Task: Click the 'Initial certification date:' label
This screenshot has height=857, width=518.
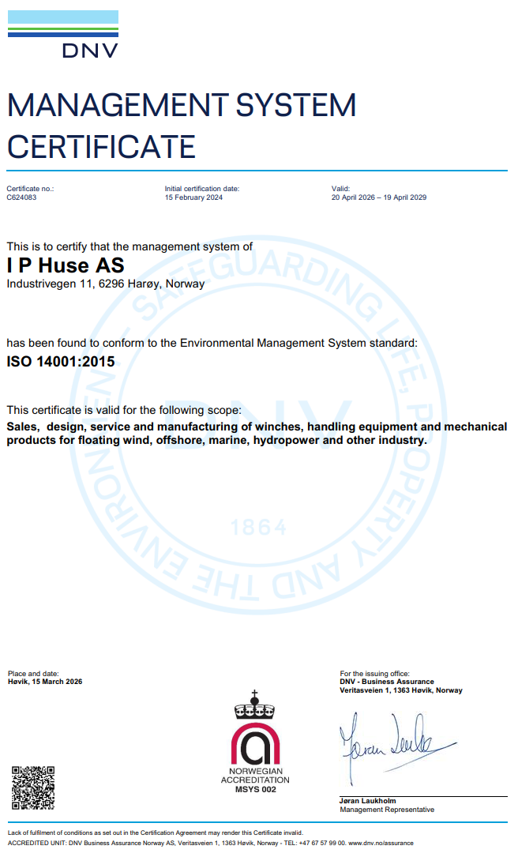Action: (202, 189)
